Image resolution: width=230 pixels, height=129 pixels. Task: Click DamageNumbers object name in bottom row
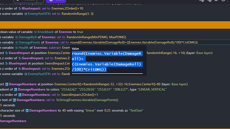(13, 121)
